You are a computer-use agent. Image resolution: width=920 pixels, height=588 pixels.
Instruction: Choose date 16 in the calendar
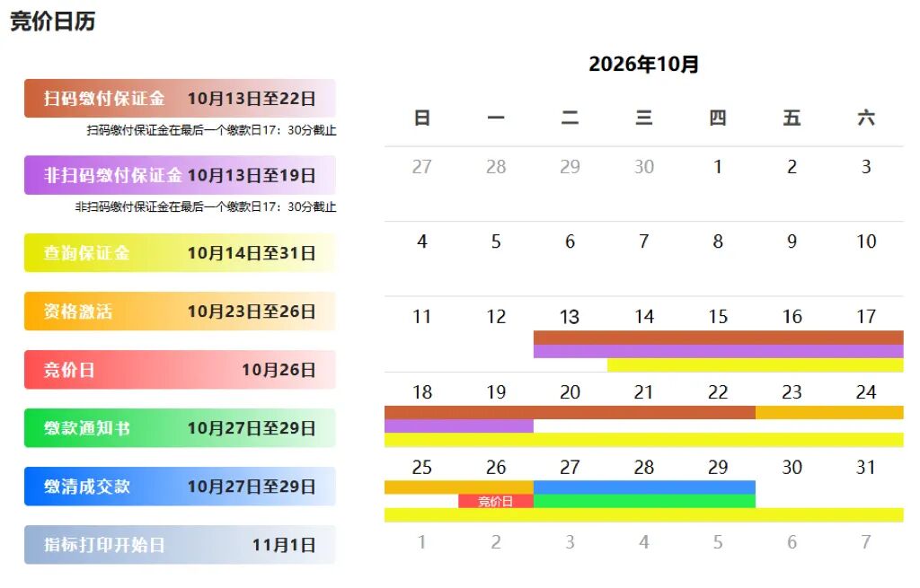coord(792,317)
